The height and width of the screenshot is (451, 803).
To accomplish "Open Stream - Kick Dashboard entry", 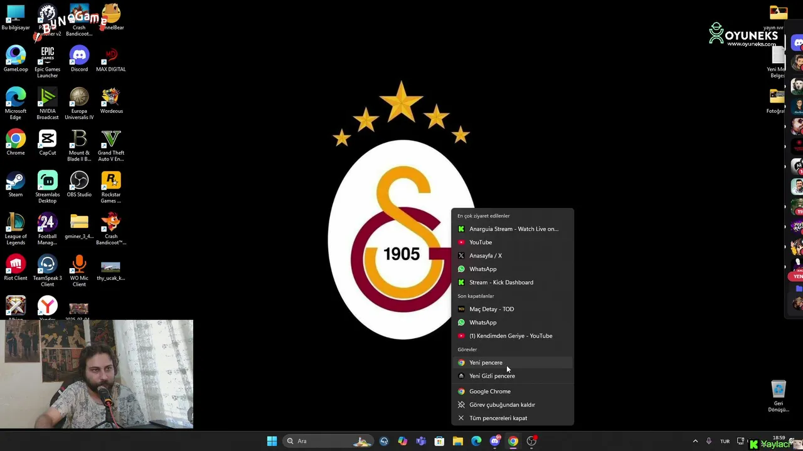I will coord(513,283).
